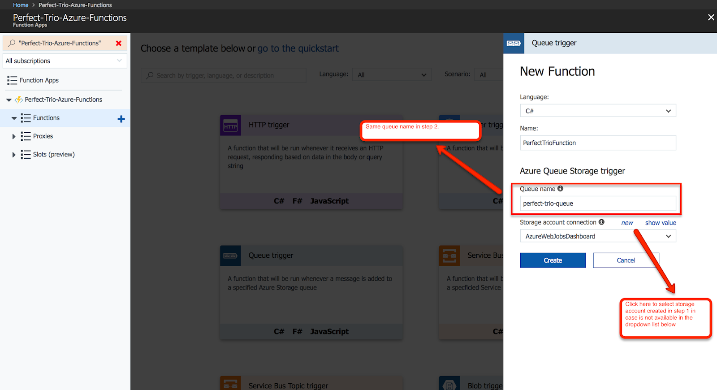Screen dimensions: 717x390
Task: Collapse the Functions tree node arrow
Action: (x=14, y=118)
